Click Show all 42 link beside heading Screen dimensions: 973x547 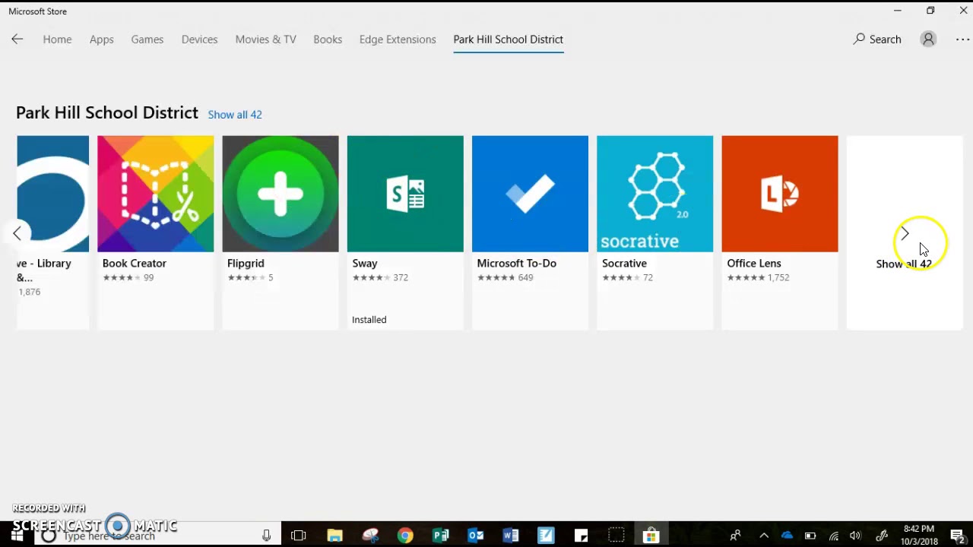[235, 115]
